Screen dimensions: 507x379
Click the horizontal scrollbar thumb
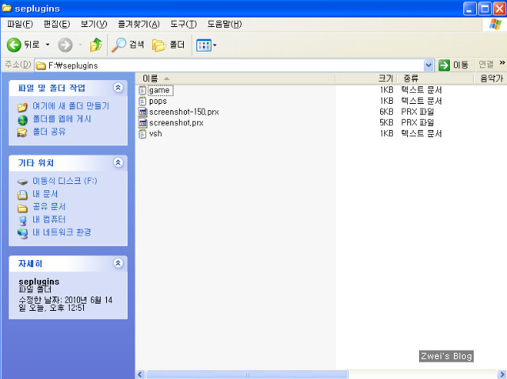pos(247,374)
